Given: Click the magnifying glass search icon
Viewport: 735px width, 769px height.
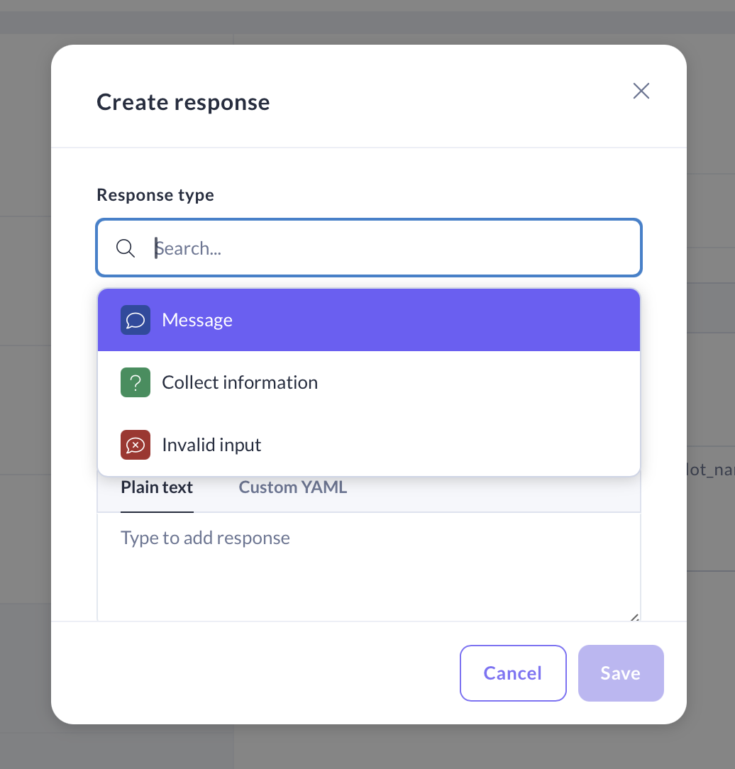Looking at the screenshot, I should 126,248.
